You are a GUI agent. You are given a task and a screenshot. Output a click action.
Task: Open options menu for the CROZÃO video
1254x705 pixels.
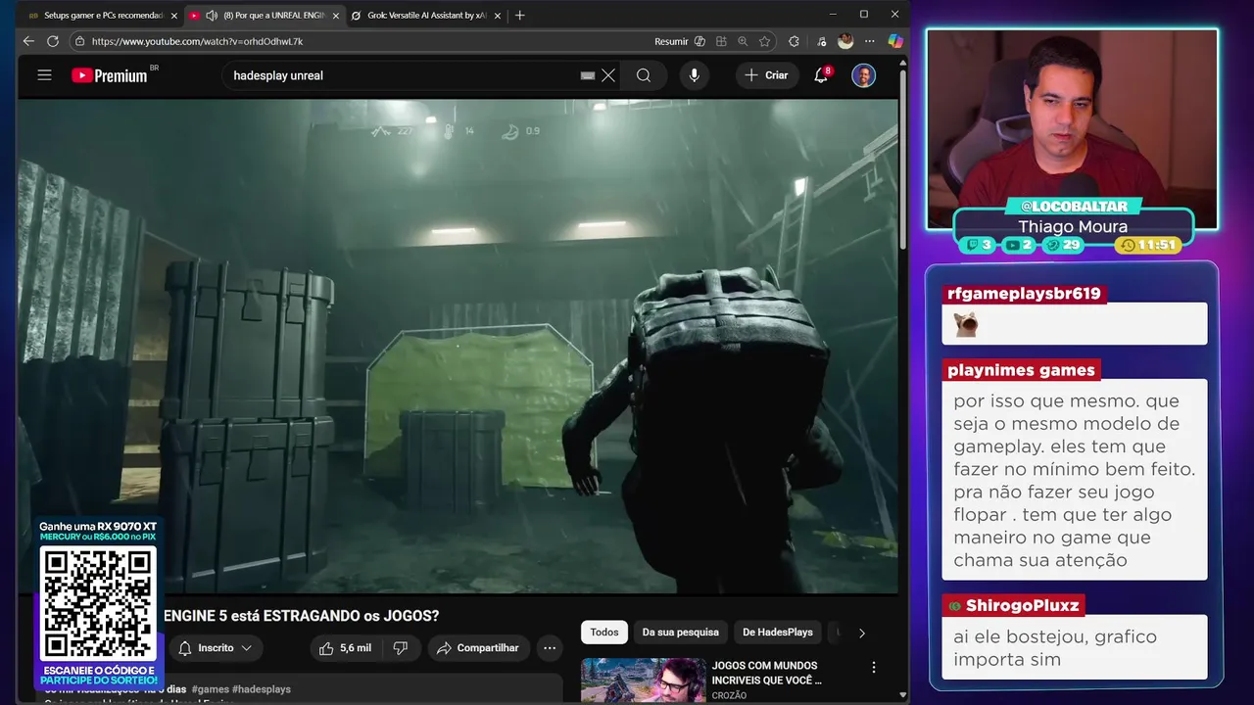(874, 668)
